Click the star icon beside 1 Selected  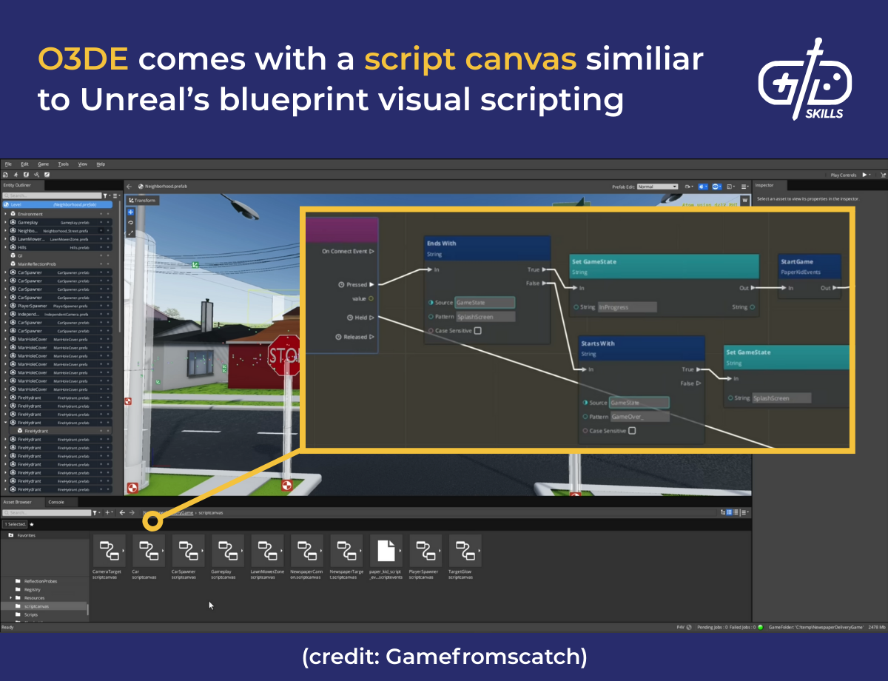point(30,523)
